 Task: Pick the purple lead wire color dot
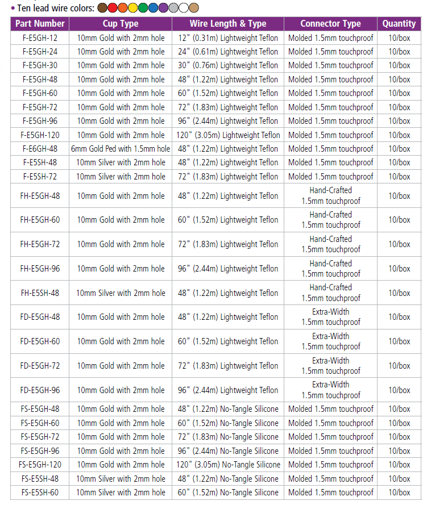point(163,8)
